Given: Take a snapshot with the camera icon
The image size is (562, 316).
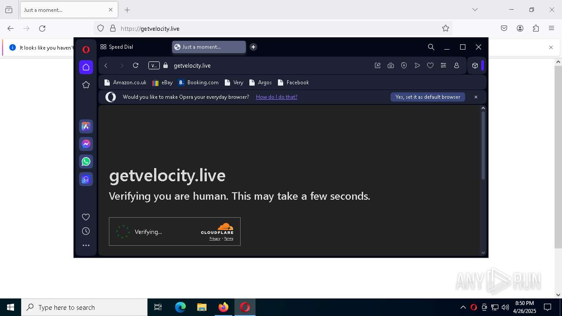Looking at the screenshot, I should pos(391,65).
